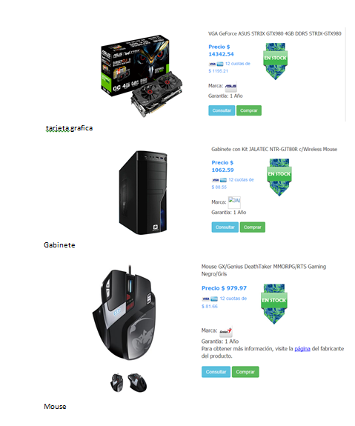Click Comprar for the ASUS STRIX GTX980

coord(249,110)
